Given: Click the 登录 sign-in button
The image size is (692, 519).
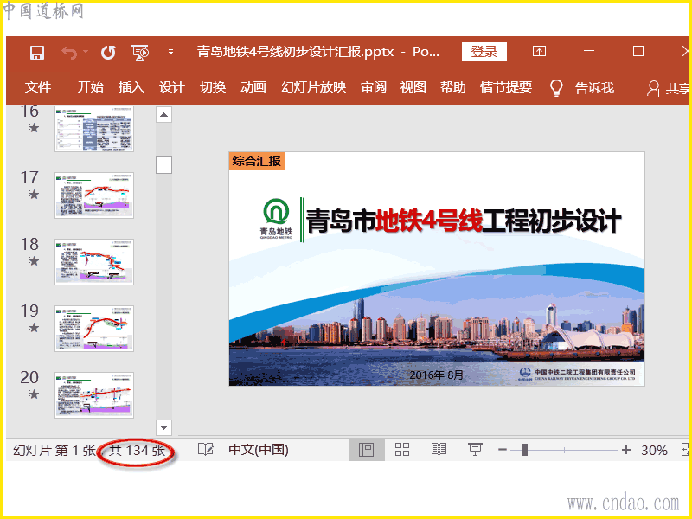Looking at the screenshot, I should pos(484,52).
